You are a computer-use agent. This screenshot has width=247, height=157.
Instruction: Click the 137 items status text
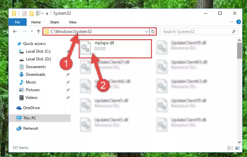[x=21, y=148]
